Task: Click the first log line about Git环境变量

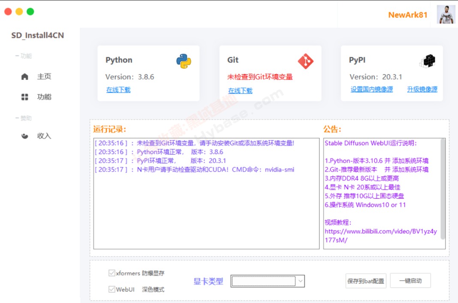Action: coord(194,143)
